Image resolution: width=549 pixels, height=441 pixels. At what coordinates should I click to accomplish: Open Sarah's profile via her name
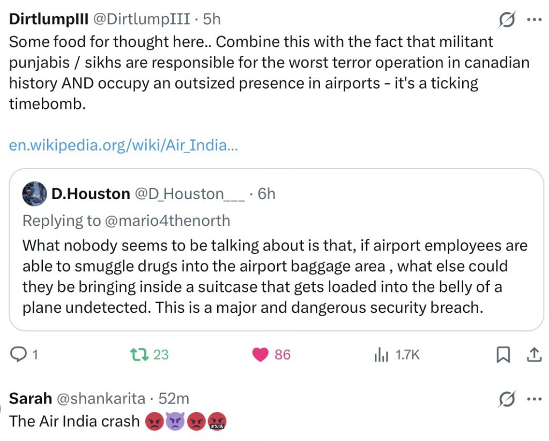point(31,399)
